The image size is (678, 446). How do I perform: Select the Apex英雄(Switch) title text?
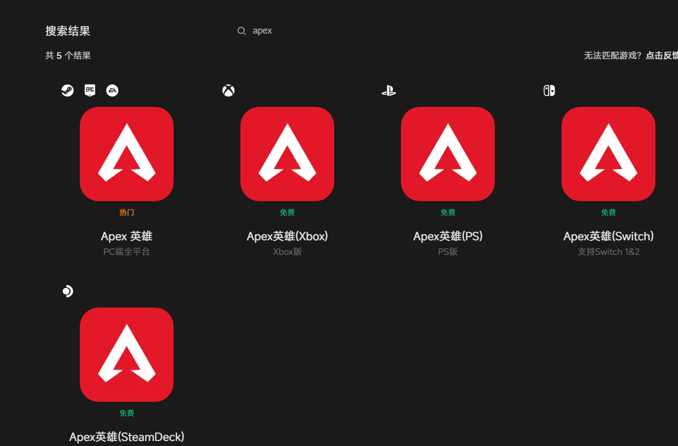click(608, 236)
